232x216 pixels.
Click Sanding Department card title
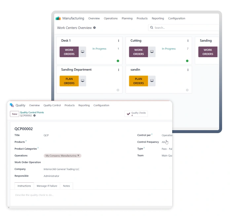76,69
